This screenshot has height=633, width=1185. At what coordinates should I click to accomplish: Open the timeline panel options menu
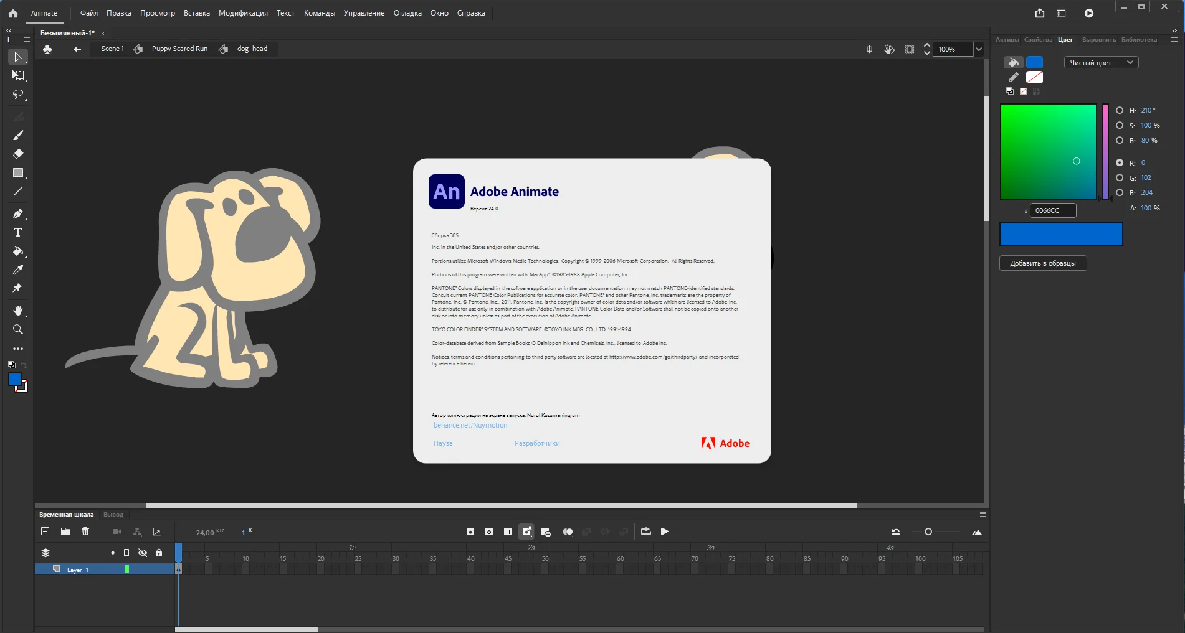click(x=983, y=515)
